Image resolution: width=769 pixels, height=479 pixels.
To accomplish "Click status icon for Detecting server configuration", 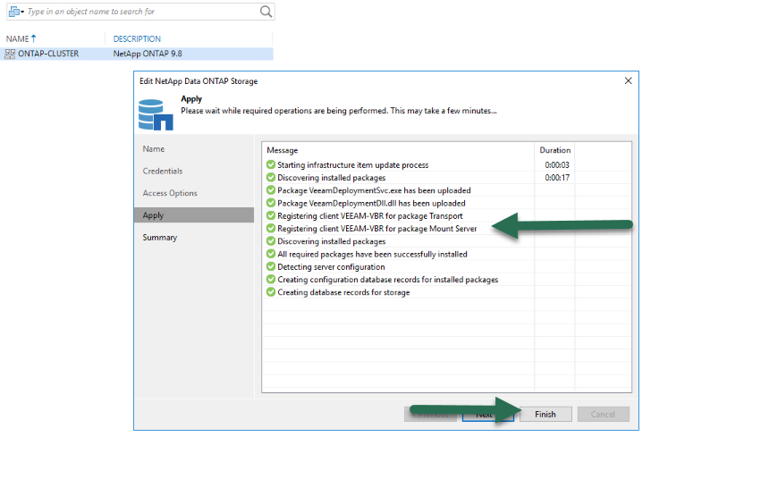I will tap(271, 266).
